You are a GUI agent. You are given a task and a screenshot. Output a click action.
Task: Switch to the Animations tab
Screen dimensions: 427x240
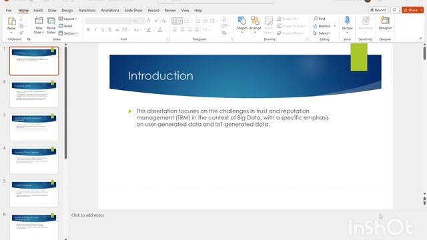click(110, 11)
